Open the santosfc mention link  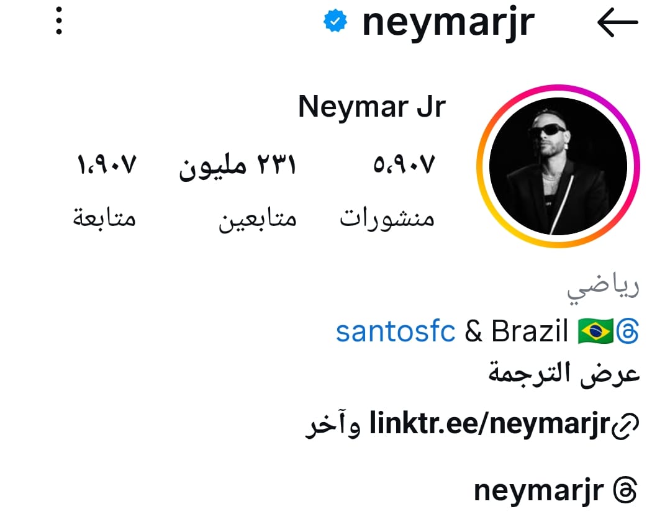point(396,331)
